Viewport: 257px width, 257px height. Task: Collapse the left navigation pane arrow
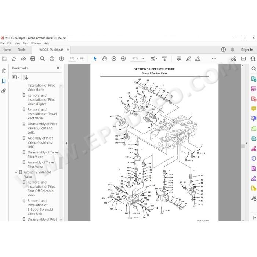pos(66,143)
